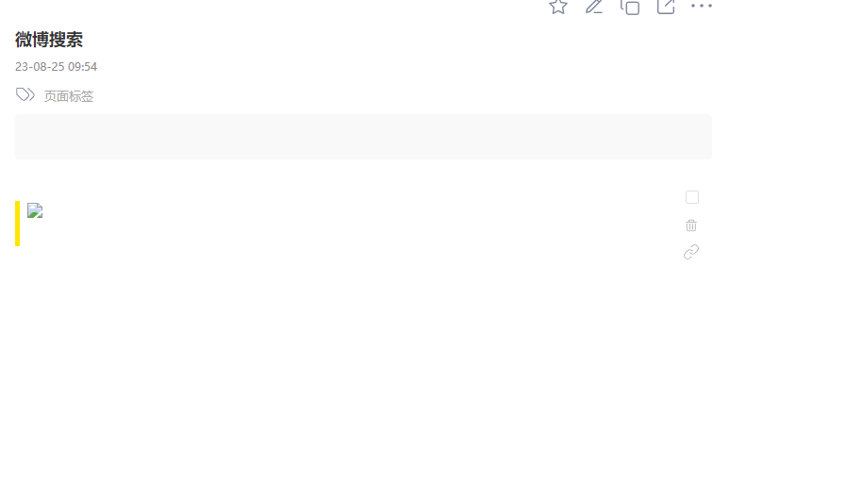This screenshot has height=483, width=845.
Task: Tick the highlight selection checkbox
Action: 692,197
